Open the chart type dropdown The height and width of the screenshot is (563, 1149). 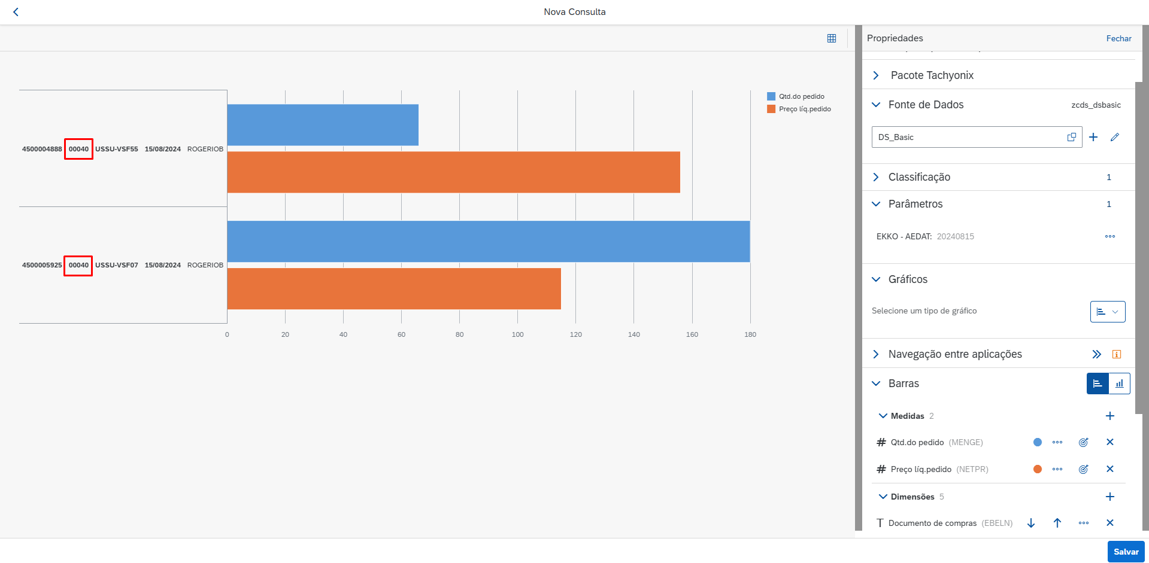tap(1107, 312)
